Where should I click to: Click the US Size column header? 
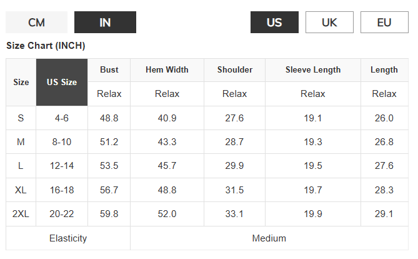point(62,82)
